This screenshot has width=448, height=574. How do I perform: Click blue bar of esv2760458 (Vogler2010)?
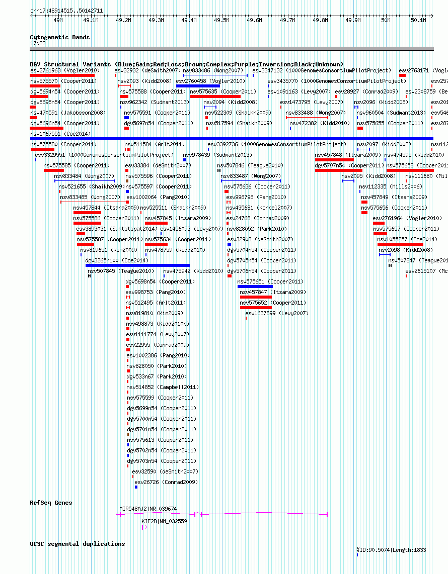pos(198,86)
